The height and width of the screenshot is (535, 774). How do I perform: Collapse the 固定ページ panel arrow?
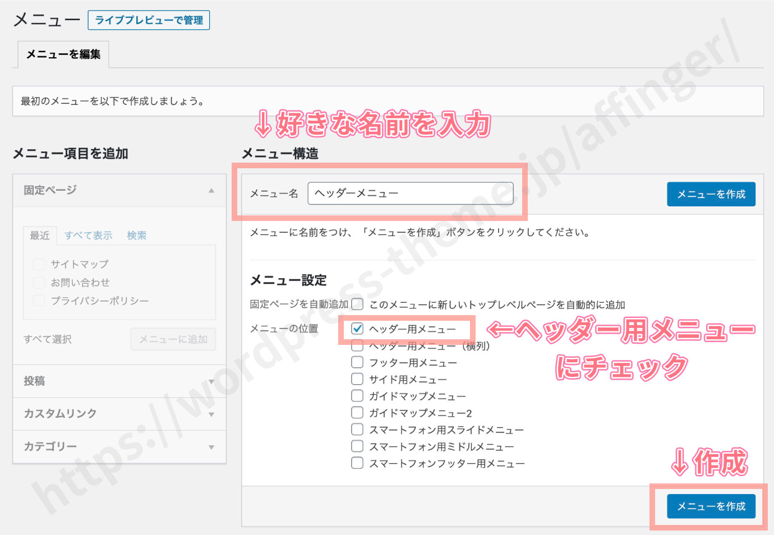coord(211,190)
